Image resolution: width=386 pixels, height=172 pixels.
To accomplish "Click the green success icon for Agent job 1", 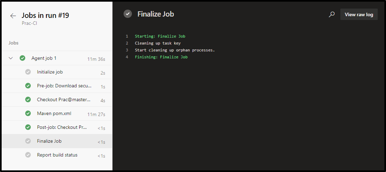I will point(22,58).
